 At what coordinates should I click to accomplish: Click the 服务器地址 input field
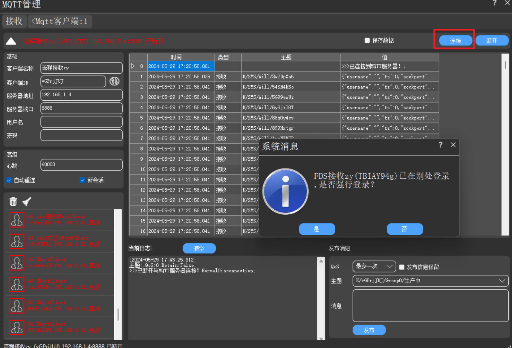[x=81, y=95]
